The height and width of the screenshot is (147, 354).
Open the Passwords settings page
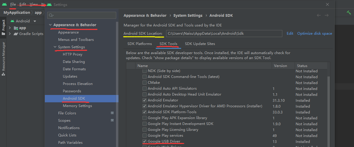click(x=72, y=91)
